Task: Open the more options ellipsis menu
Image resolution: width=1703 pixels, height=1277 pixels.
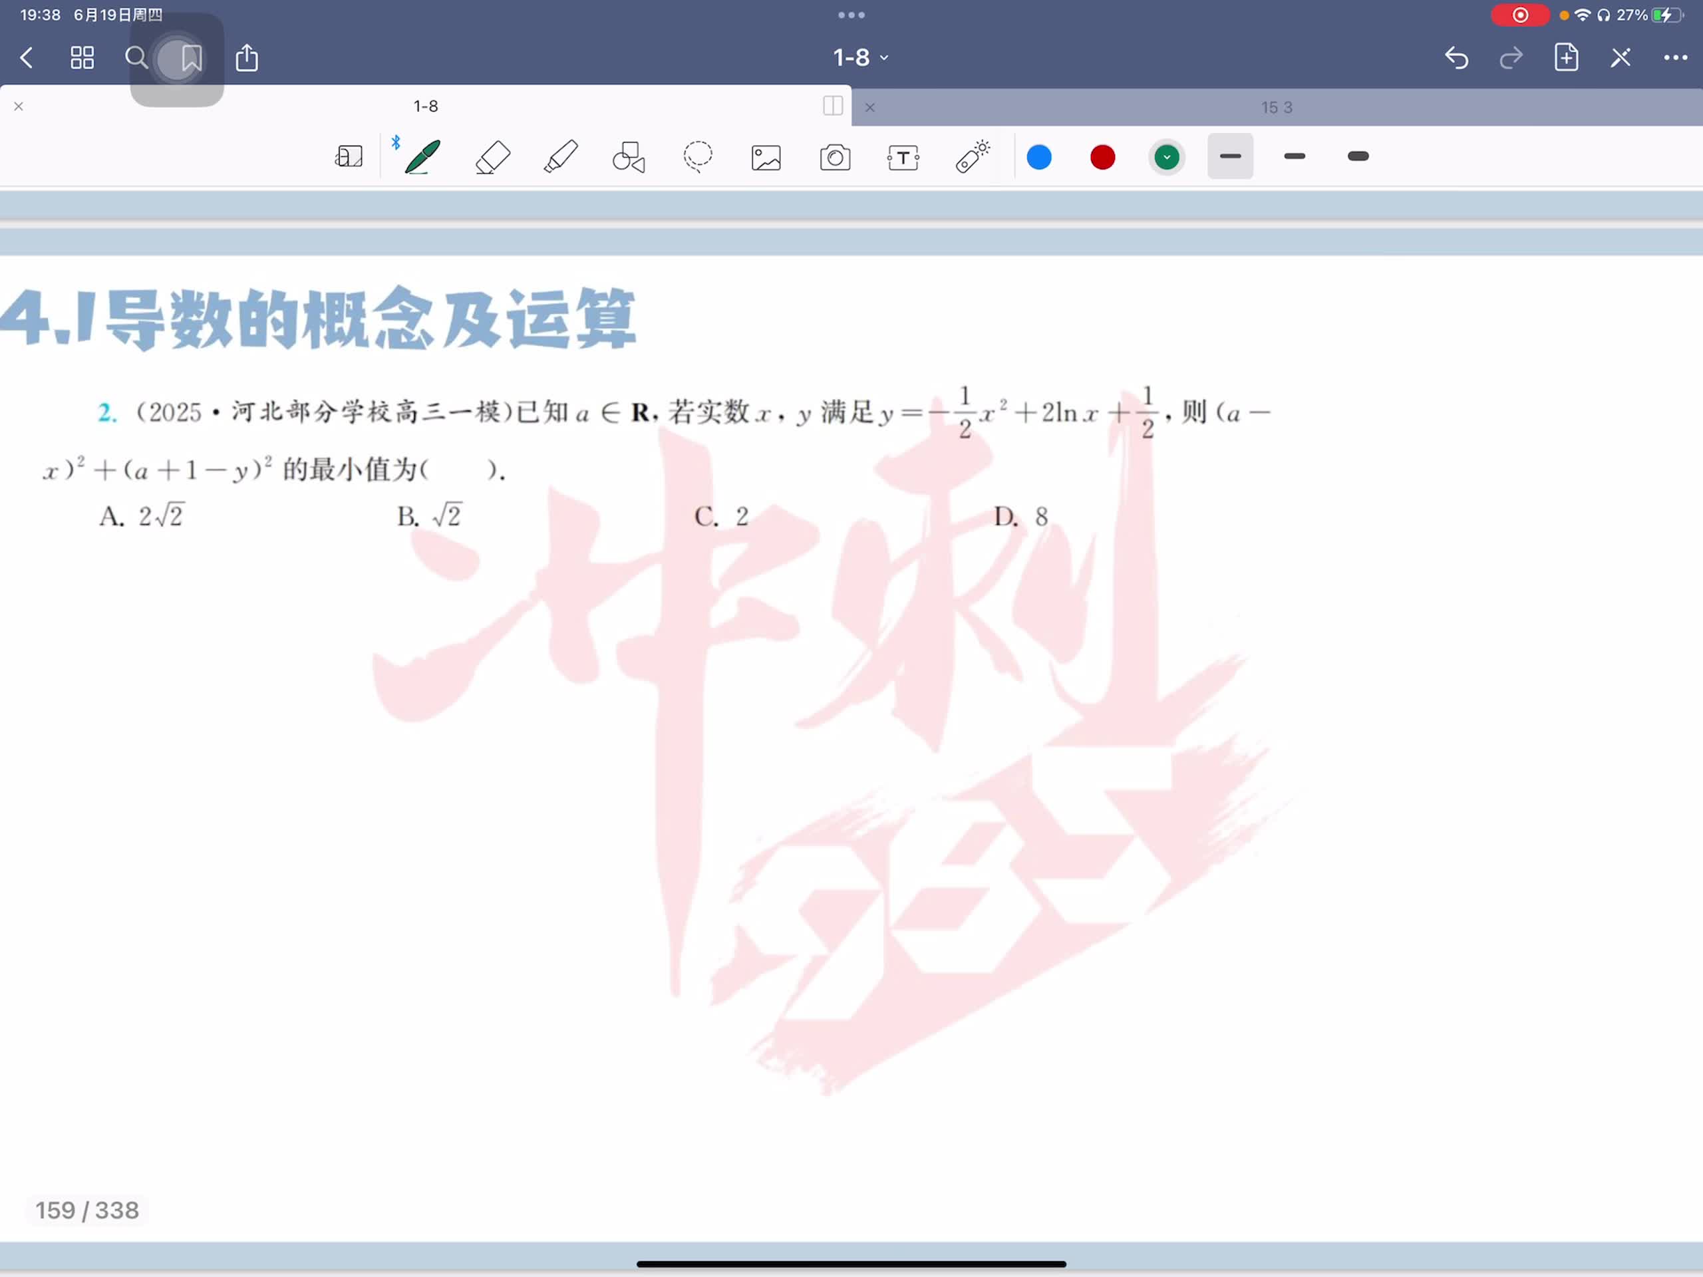Action: point(1674,58)
